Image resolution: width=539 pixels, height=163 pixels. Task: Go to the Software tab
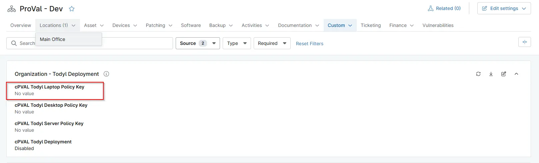click(191, 25)
